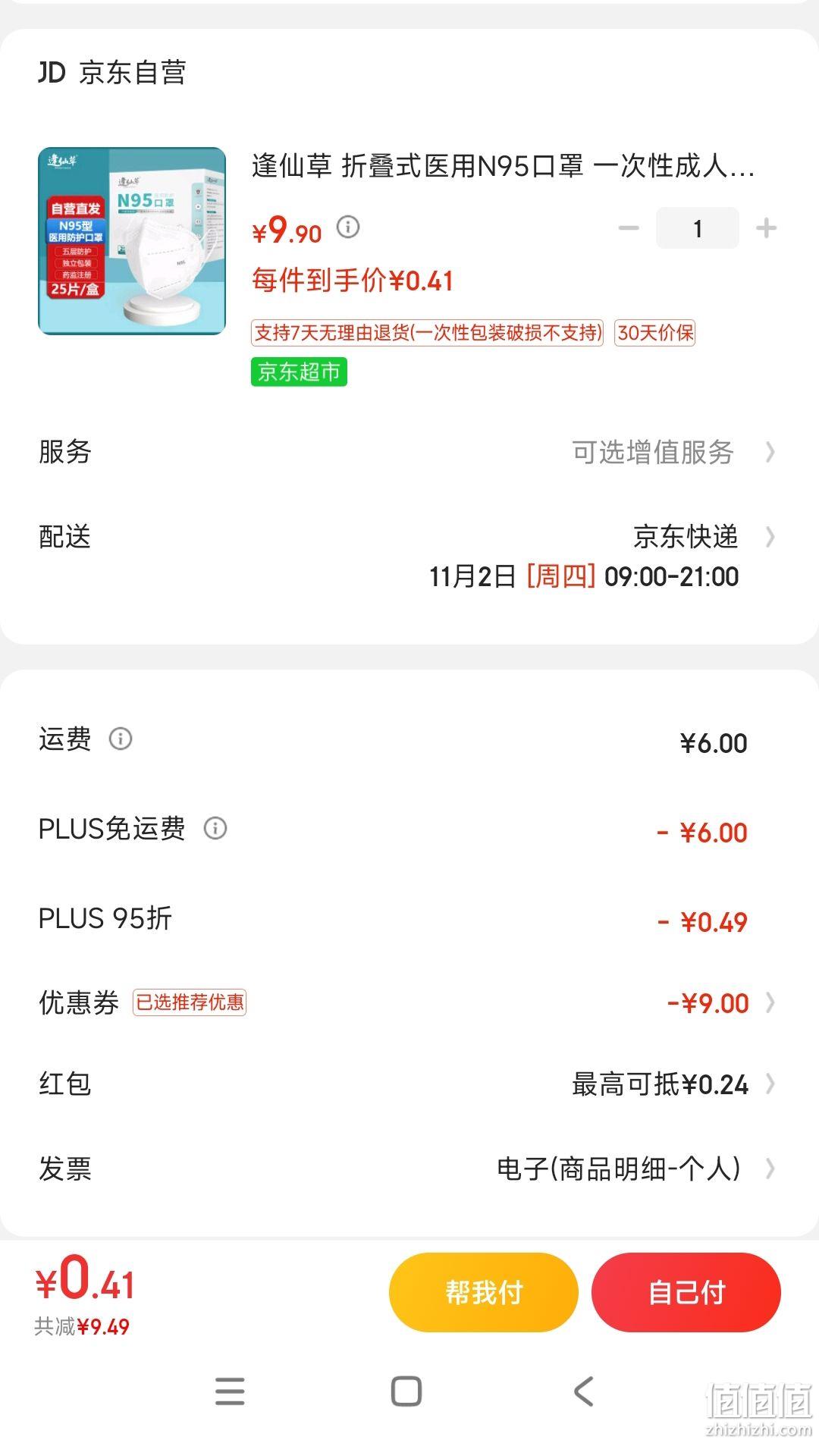Tap the 京东超市 green tag
Image resolution: width=819 pixels, height=1443 pixels.
point(299,372)
